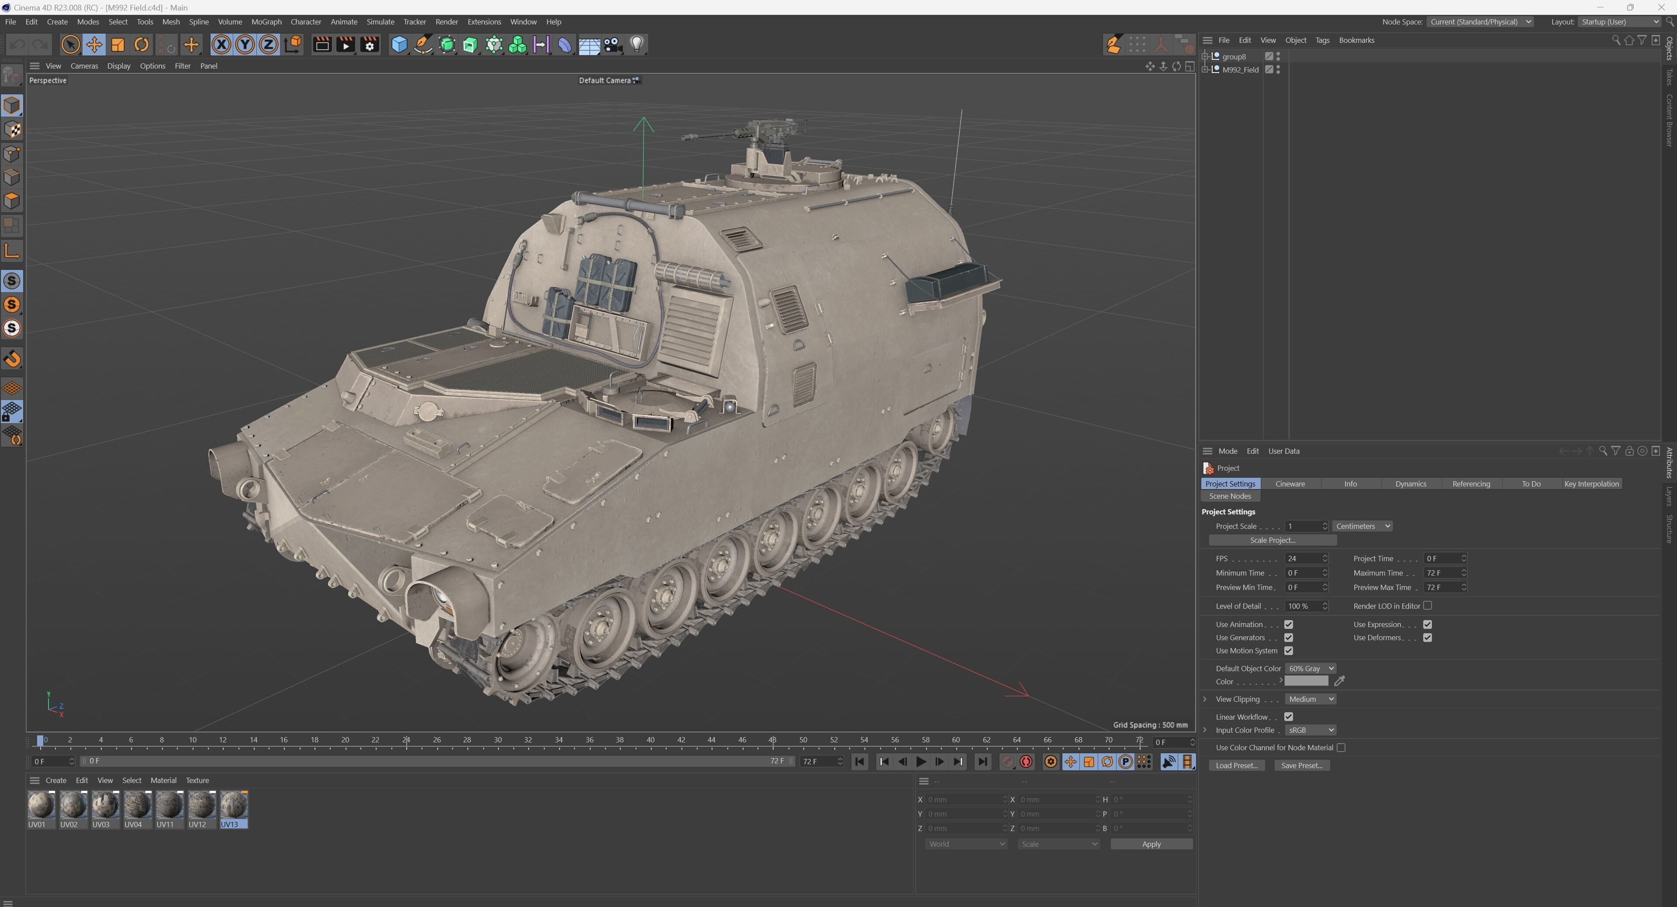Open Input Color Profile dropdown
This screenshot has height=907, width=1677.
(1310, 730)
